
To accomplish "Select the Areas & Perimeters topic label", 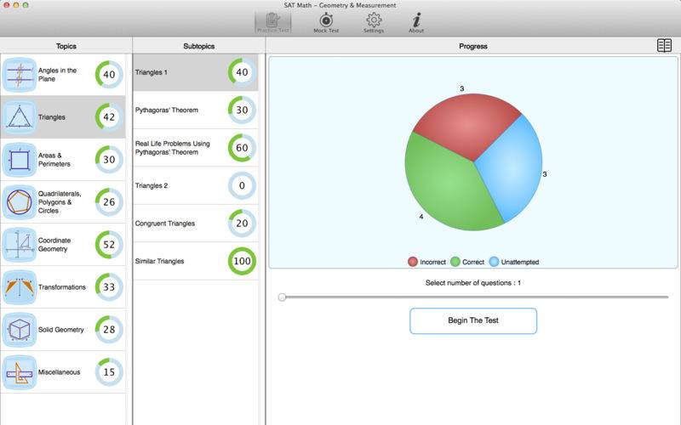I will 54,160.
